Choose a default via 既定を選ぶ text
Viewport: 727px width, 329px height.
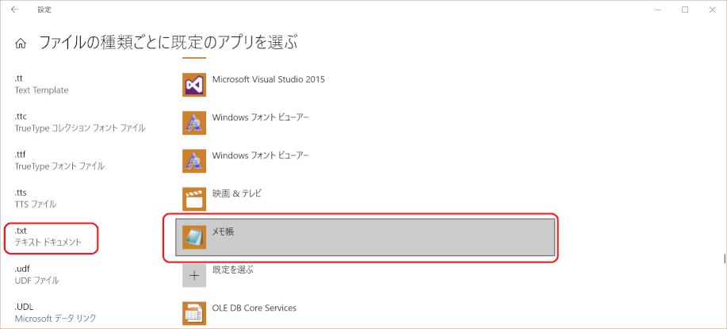click(x=233, y=270)
